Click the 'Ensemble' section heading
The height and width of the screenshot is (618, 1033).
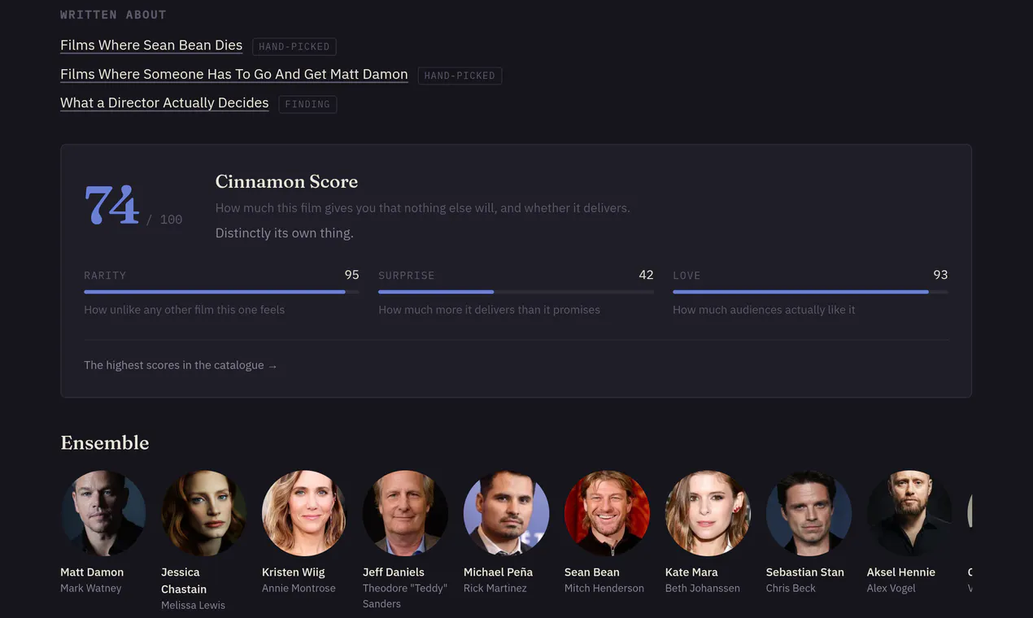pyautogui.click(x=105, y=442)
